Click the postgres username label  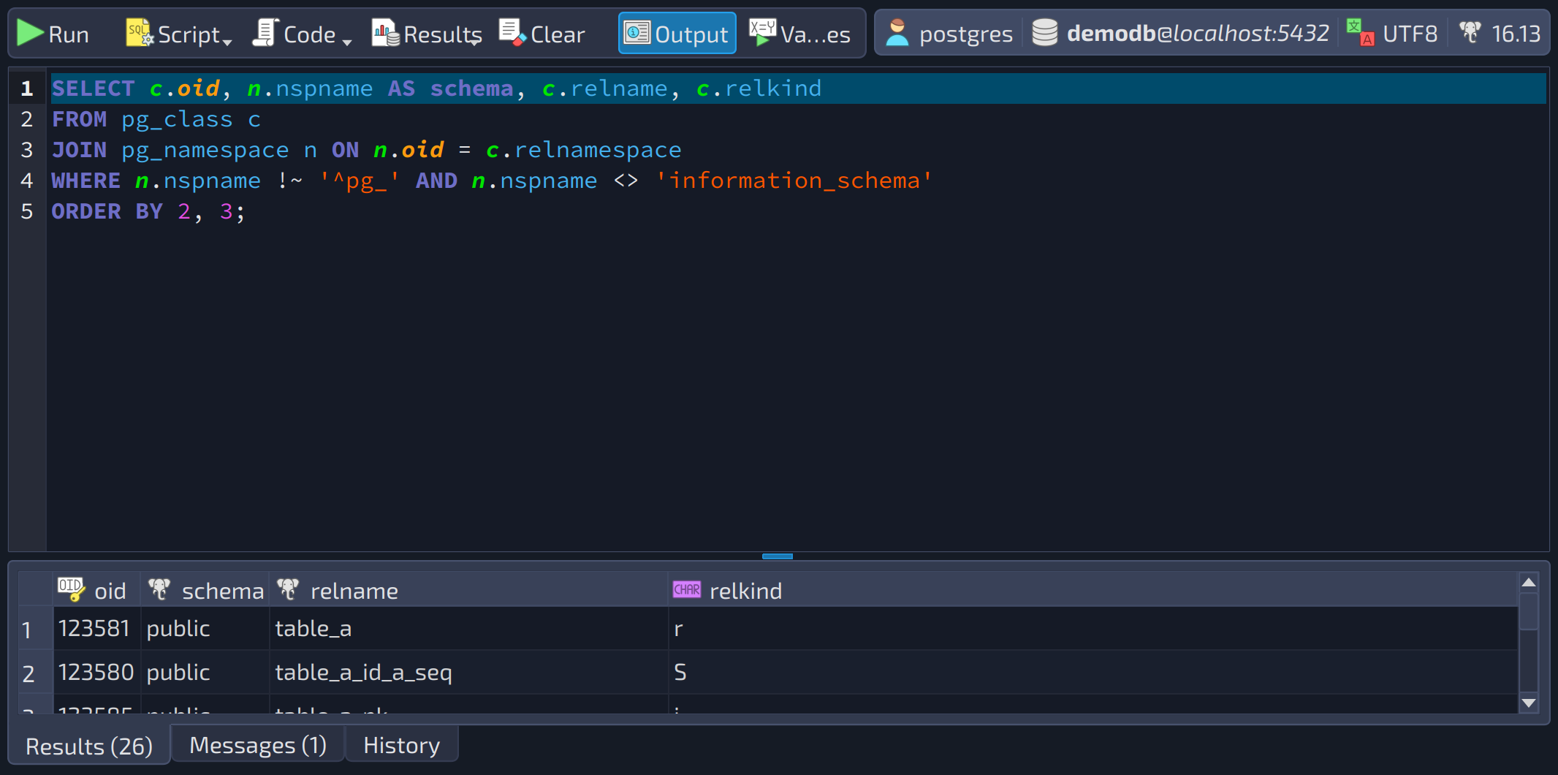(x=965, y=34)
